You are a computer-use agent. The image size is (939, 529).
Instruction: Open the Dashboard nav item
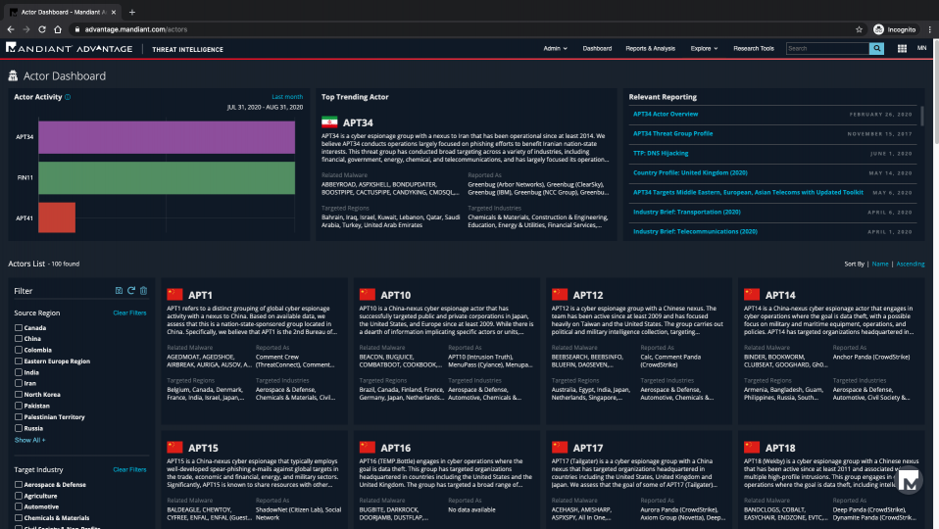pos(597,48)
